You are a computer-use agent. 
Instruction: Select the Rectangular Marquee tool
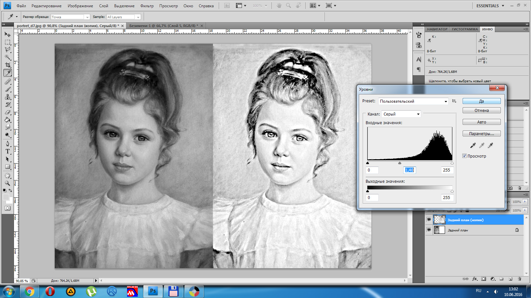pyautogui.click(x=8, y=42)
